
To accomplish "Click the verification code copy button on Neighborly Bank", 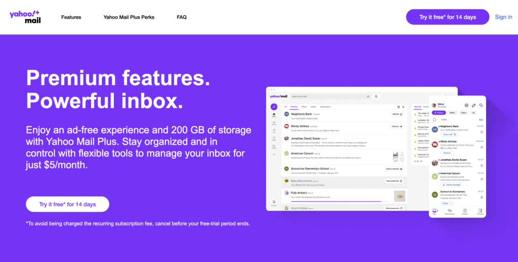I will pyautogui.click(x=398, y=114).
